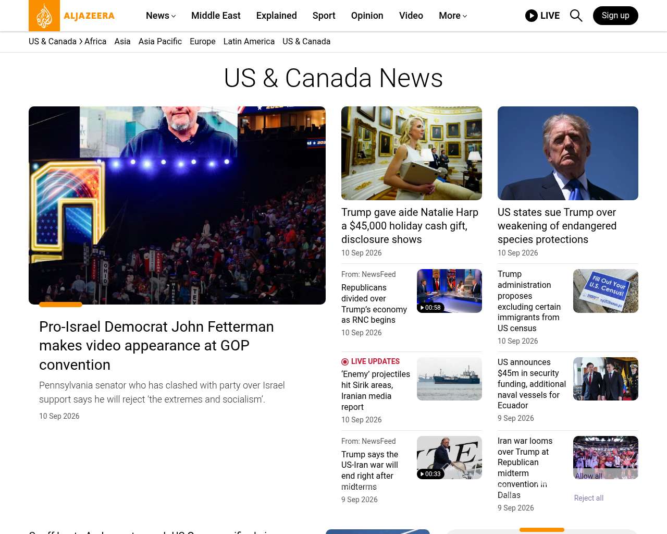Screen dimensions: 667x534
Task: Expand the More dropdown menu
Action: click(453, 16)
